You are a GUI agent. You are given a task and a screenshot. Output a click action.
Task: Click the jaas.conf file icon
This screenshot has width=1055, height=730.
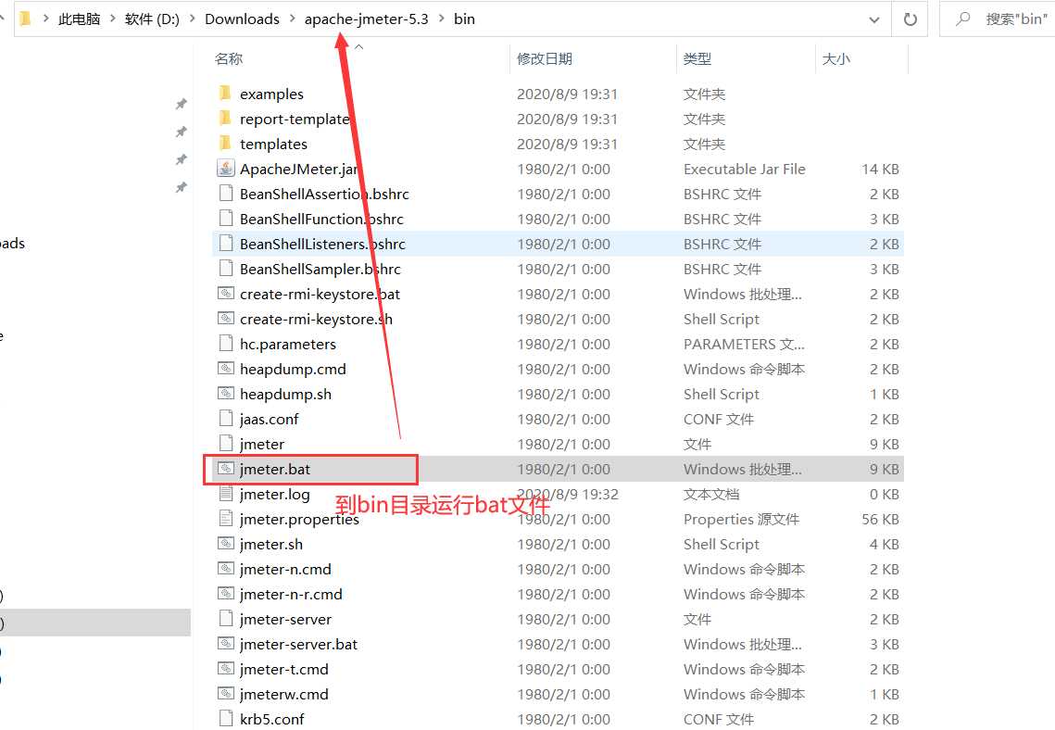click(x=225, y=418)
